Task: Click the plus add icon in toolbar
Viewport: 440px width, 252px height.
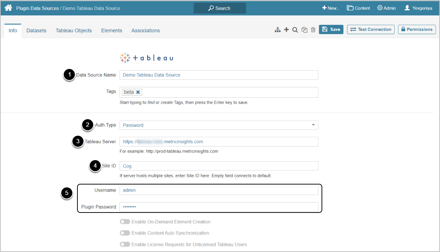Action: tap(286, 30)
